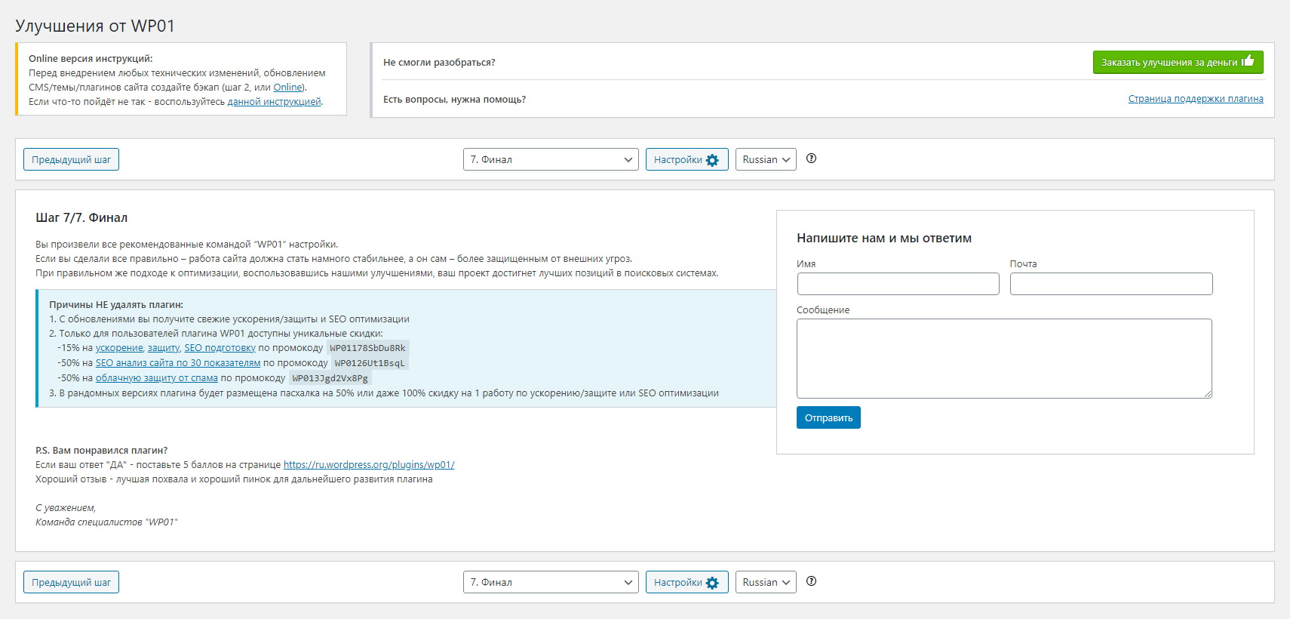Select promo code WP0126Ut1BsqL

coord(370,363)
